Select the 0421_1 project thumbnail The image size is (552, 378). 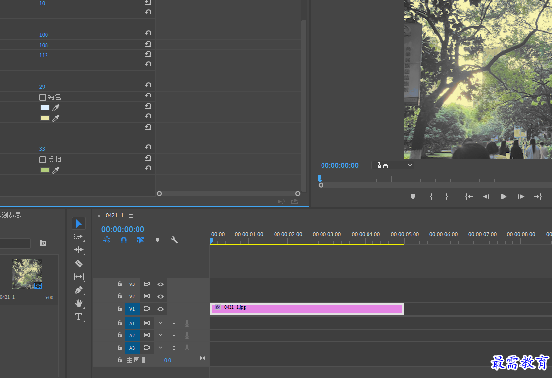(27, 274)
